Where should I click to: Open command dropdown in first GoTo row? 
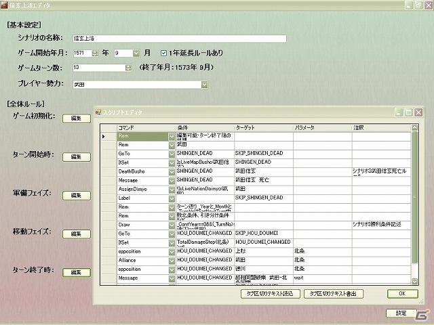172,154
